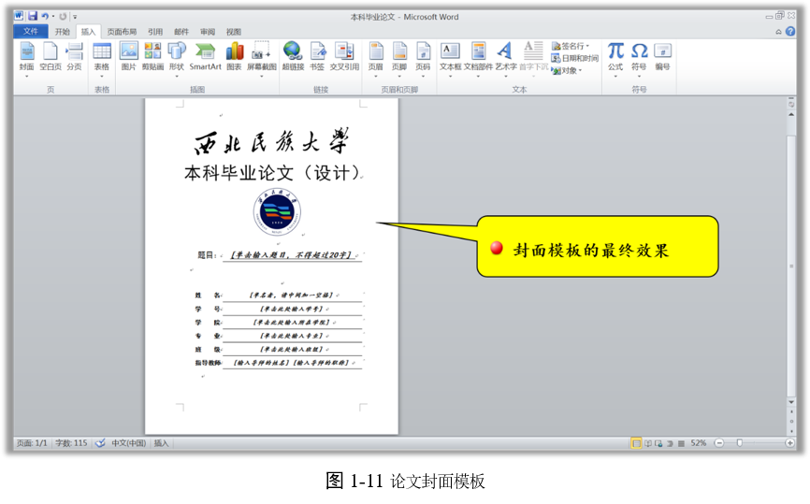Insert signature line (签名行)
Screen dimensions: 810x504
[x=571, y=46]
